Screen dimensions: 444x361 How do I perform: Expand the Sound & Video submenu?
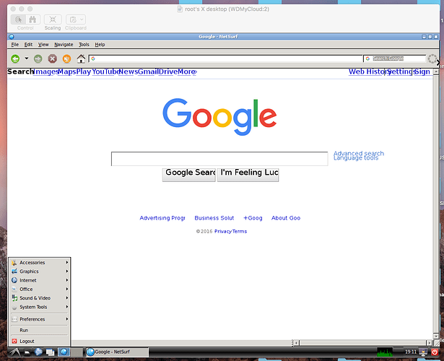click(x=40, y=298)
